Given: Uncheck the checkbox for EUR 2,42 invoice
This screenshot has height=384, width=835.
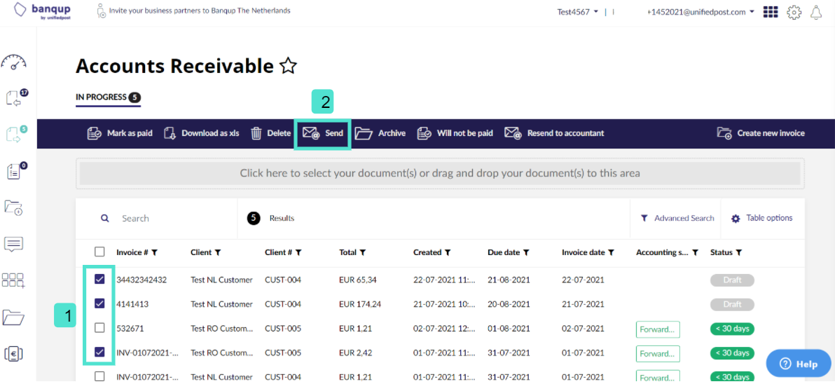Looking at the screenshot, I should click(x=99, y=352).
